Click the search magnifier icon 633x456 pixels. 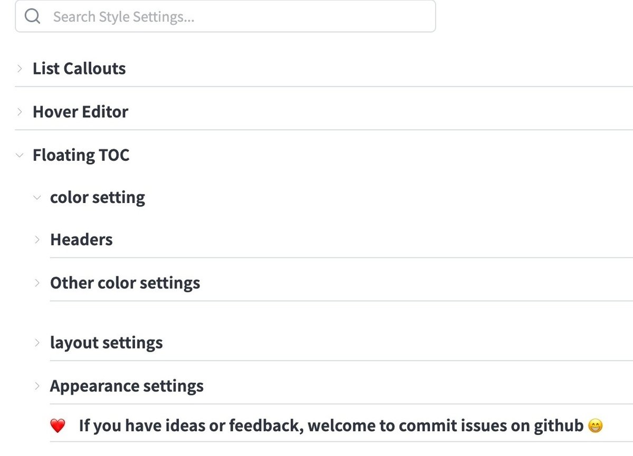pyautogui.click(x=33, y=17)
